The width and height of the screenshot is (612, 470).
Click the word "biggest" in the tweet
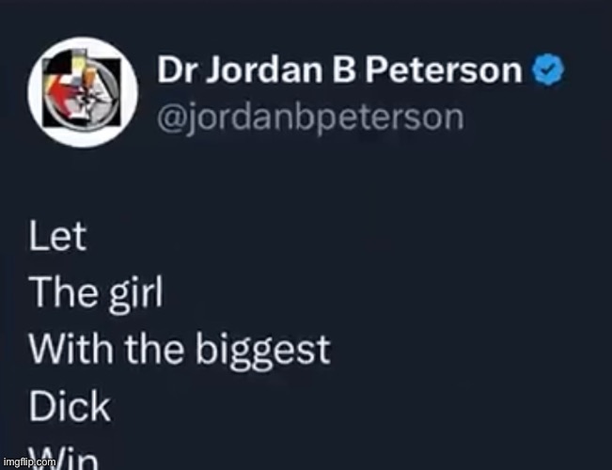point(263,352)
